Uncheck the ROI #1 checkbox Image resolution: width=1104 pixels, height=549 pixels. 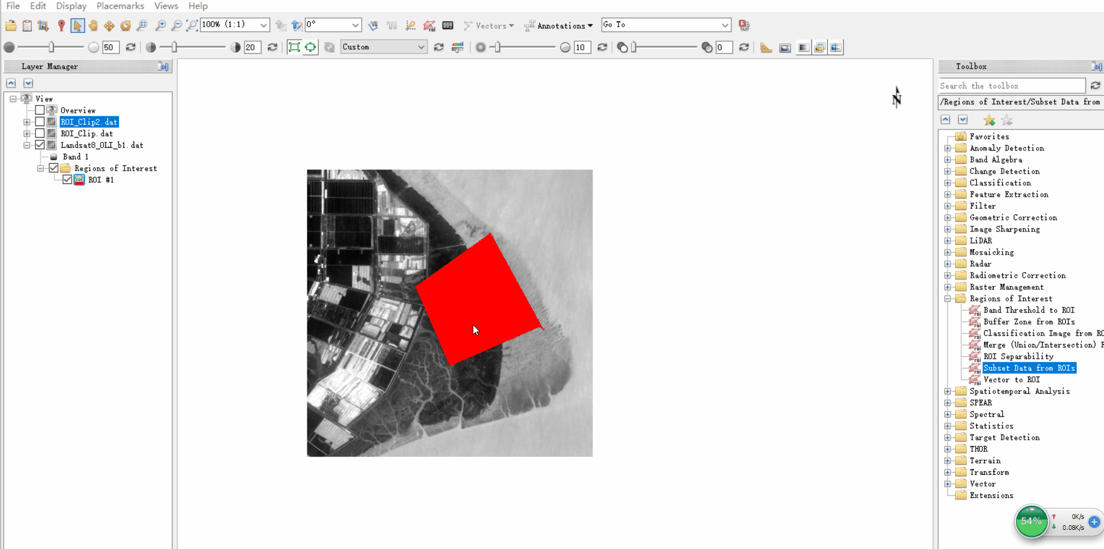point(68,179)
